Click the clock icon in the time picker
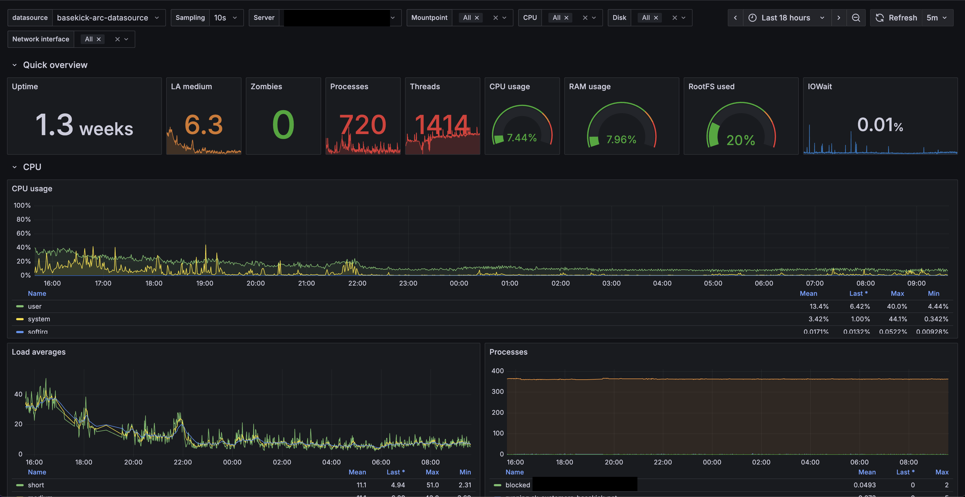965x497 pixels. pos(753,17)
